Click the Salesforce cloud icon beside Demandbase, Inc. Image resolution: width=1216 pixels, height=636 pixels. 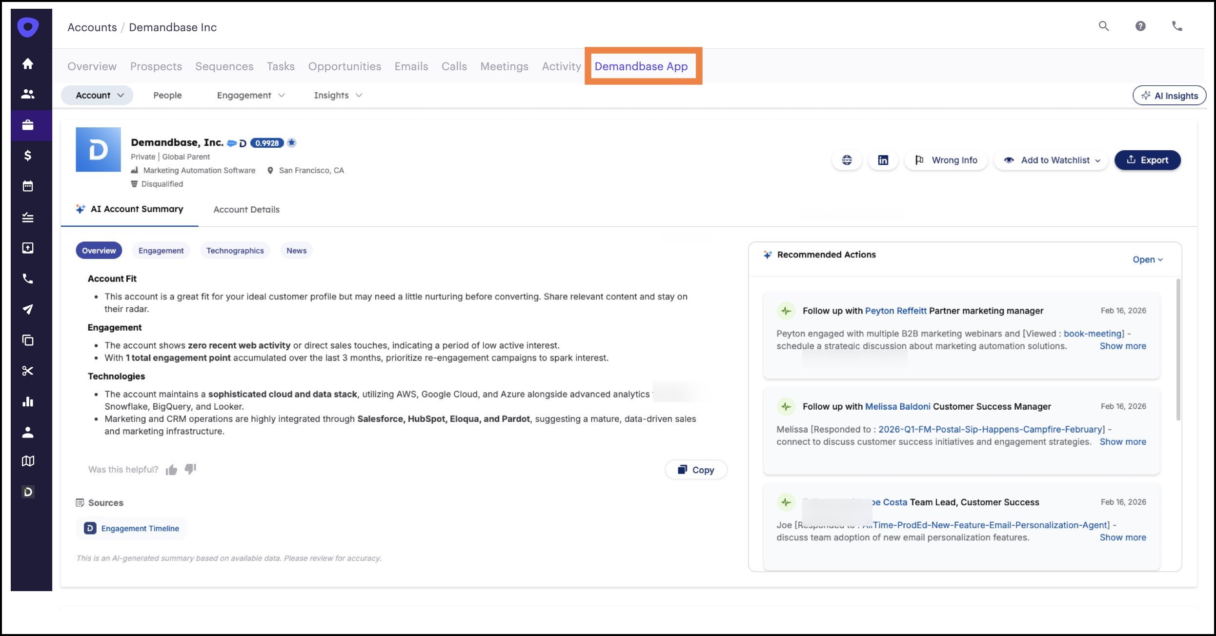click(232, 143)
